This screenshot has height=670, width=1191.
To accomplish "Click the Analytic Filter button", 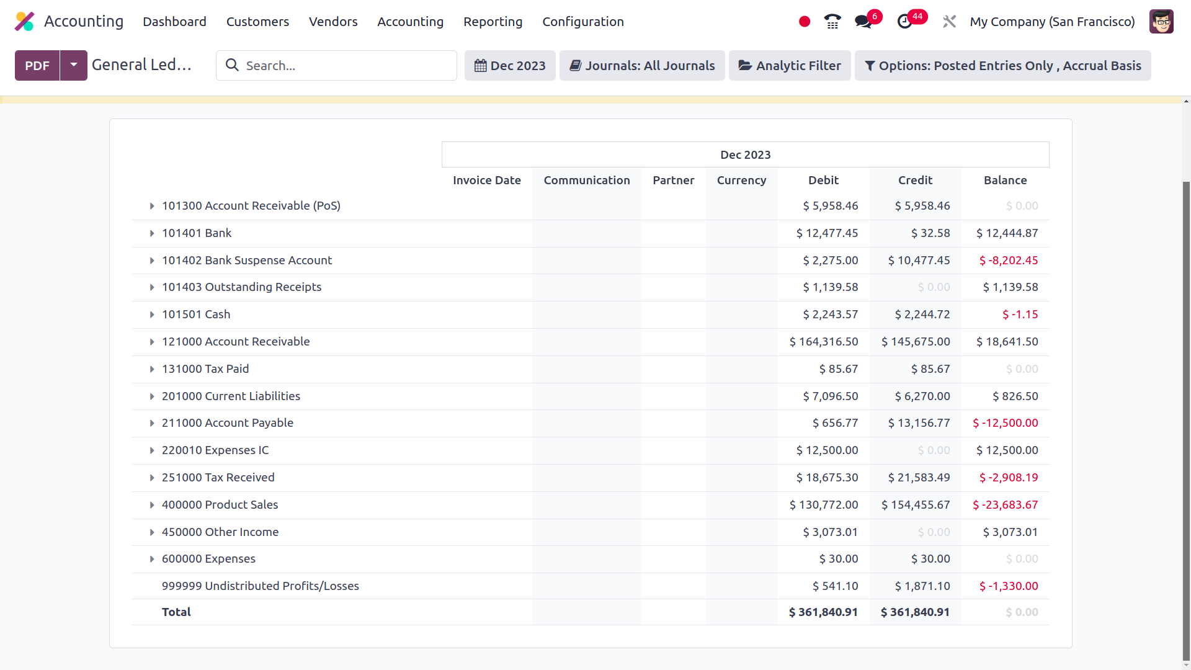I will (790, 65).
